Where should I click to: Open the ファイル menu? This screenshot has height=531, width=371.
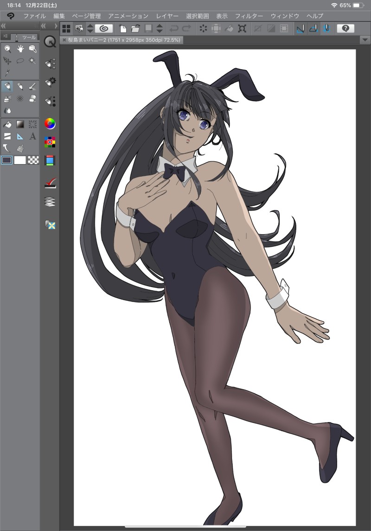(x=34, y=16)
